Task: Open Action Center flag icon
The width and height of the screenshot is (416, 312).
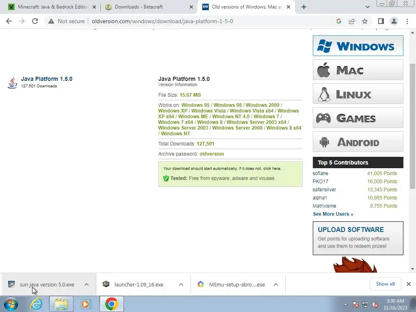Action: click(355, 304)
